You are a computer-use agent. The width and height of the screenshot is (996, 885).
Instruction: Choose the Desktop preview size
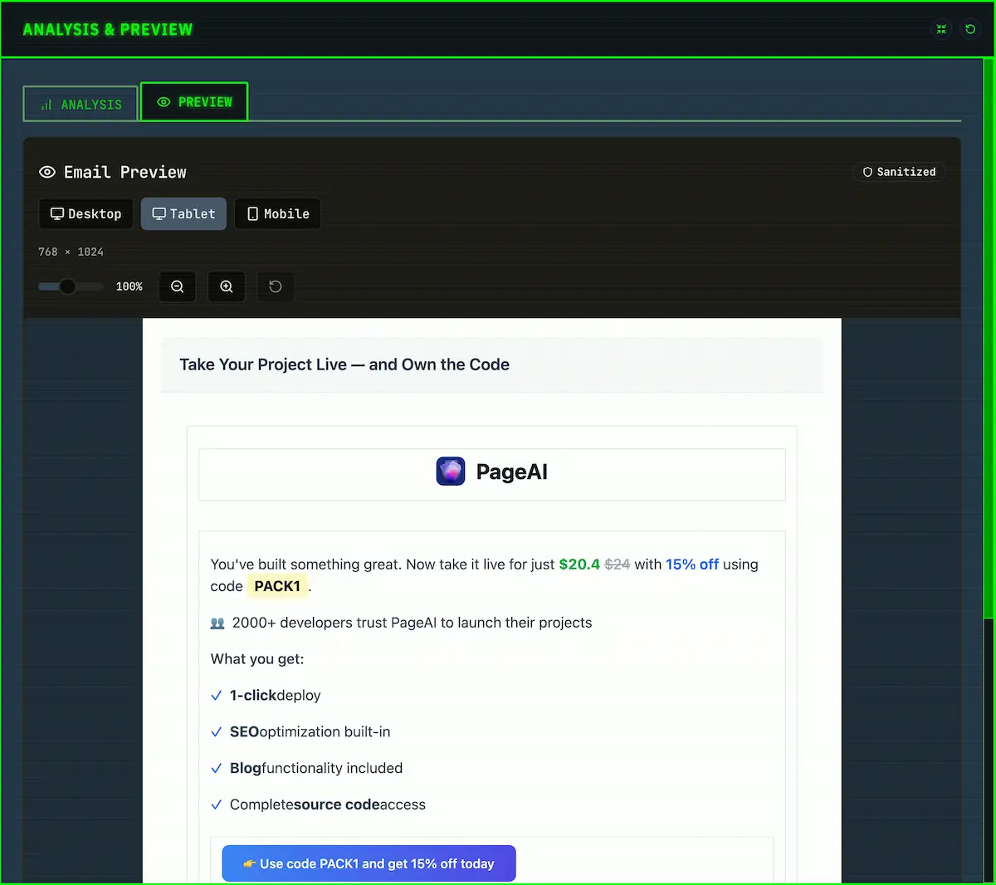click(x=85, y=213)
